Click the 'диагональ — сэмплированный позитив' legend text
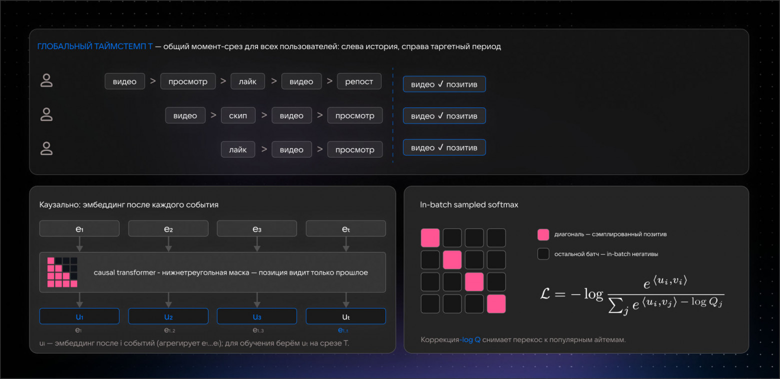This screenshot has width=780, height=379. pyautogui.click(x=610, y=234)
